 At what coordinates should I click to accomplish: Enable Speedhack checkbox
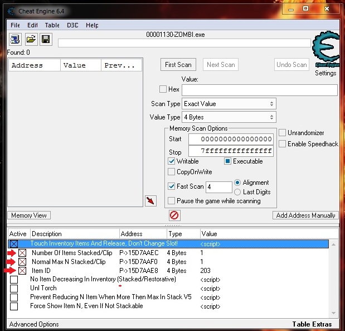point(282,144)
